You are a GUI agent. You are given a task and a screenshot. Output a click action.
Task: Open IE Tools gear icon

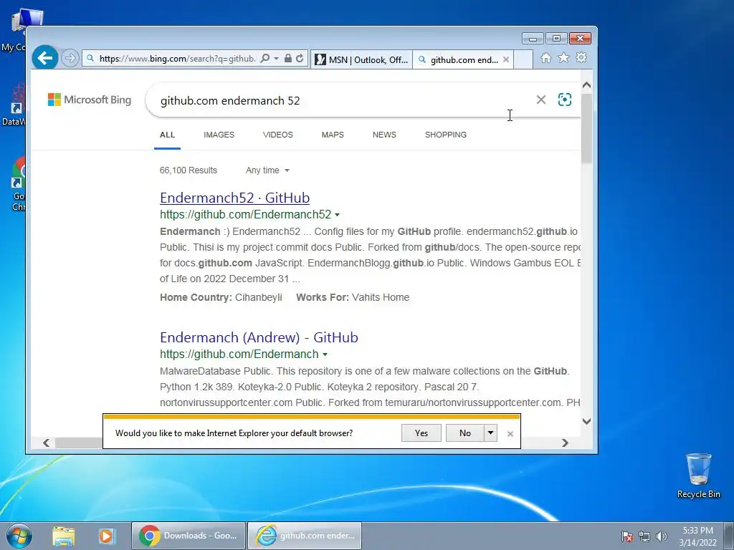pyautogui.click(x=581, y=57)
